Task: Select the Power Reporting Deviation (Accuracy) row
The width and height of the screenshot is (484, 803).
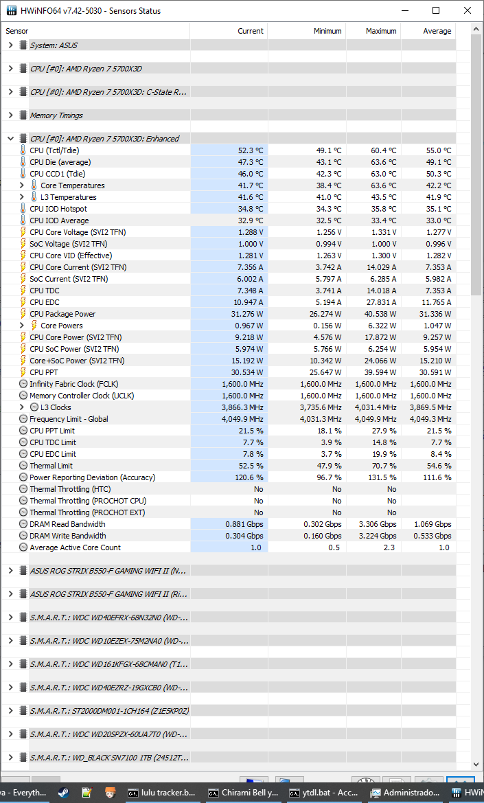Action: click(x=229, y=477)
